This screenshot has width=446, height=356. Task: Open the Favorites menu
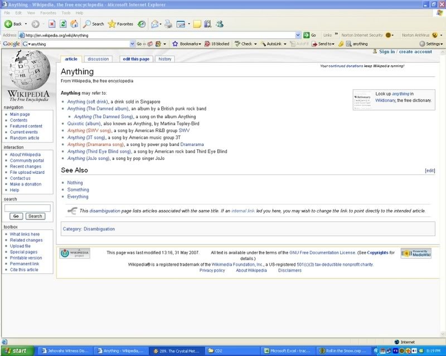tap(48, 13)
